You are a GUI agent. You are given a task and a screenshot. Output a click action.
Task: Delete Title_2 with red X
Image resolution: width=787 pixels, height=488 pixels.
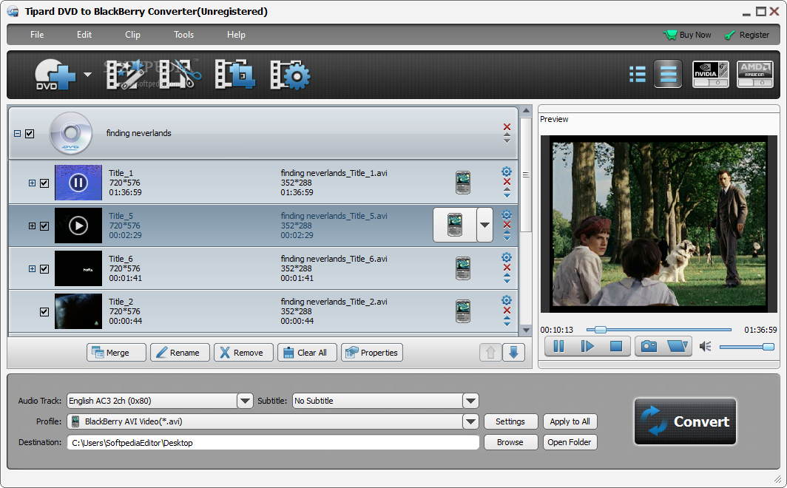pyautogui.click(x=507, y=311)
